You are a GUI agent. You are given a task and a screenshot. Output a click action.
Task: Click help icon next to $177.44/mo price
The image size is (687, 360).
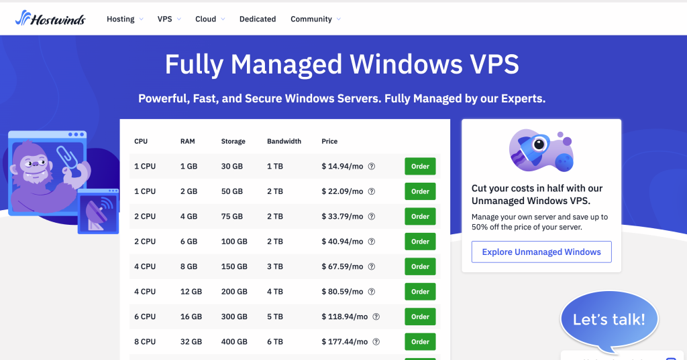click(376, 341)
